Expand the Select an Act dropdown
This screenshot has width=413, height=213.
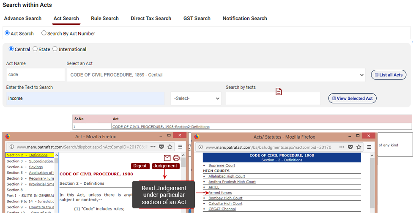216,75
